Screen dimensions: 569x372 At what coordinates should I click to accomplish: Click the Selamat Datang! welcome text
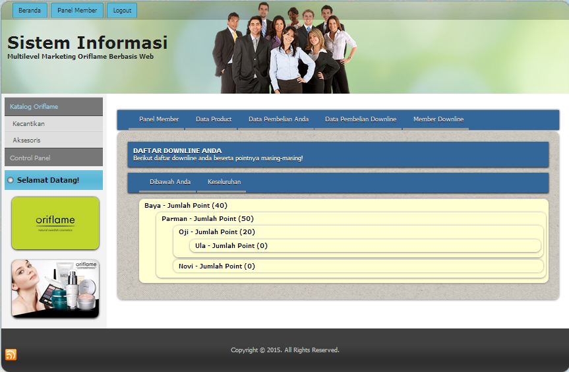pos(48,180)
